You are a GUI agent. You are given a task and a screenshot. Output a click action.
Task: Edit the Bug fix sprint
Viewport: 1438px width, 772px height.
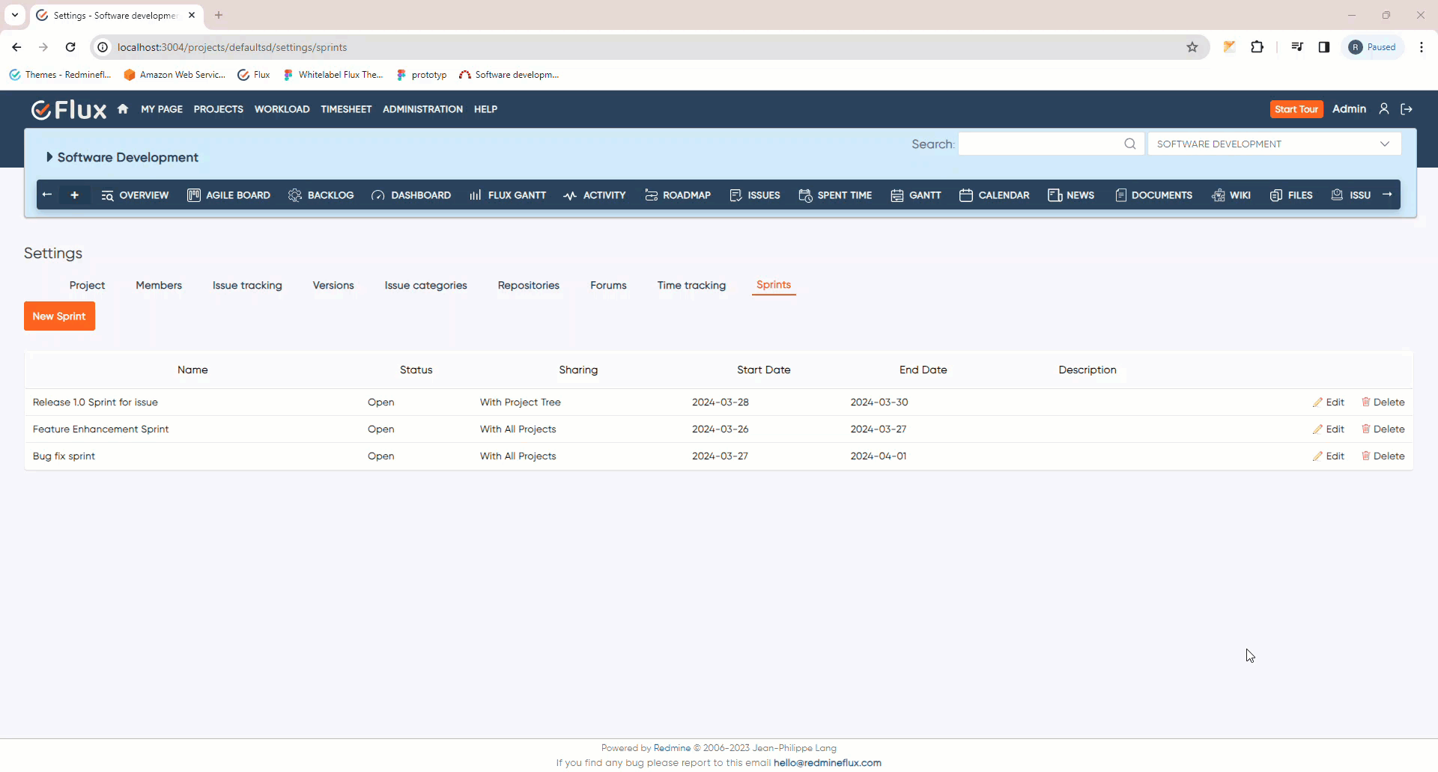pos(1328,456)
